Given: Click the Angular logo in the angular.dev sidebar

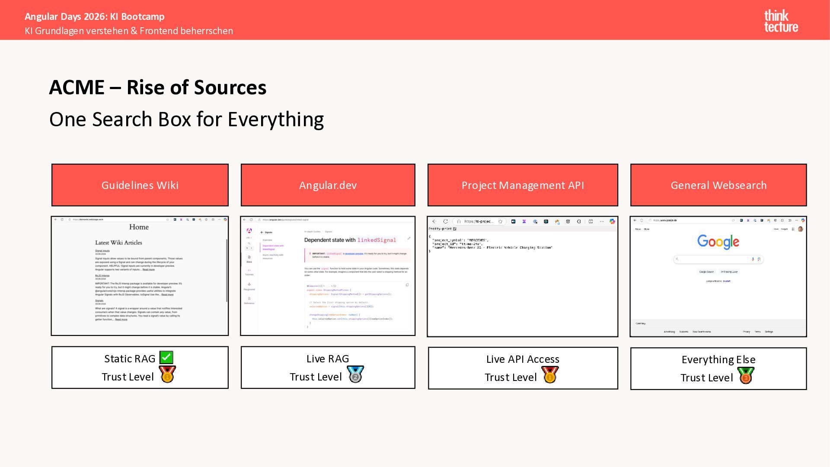Looking at the screenshot, I should tap(249, 230).
